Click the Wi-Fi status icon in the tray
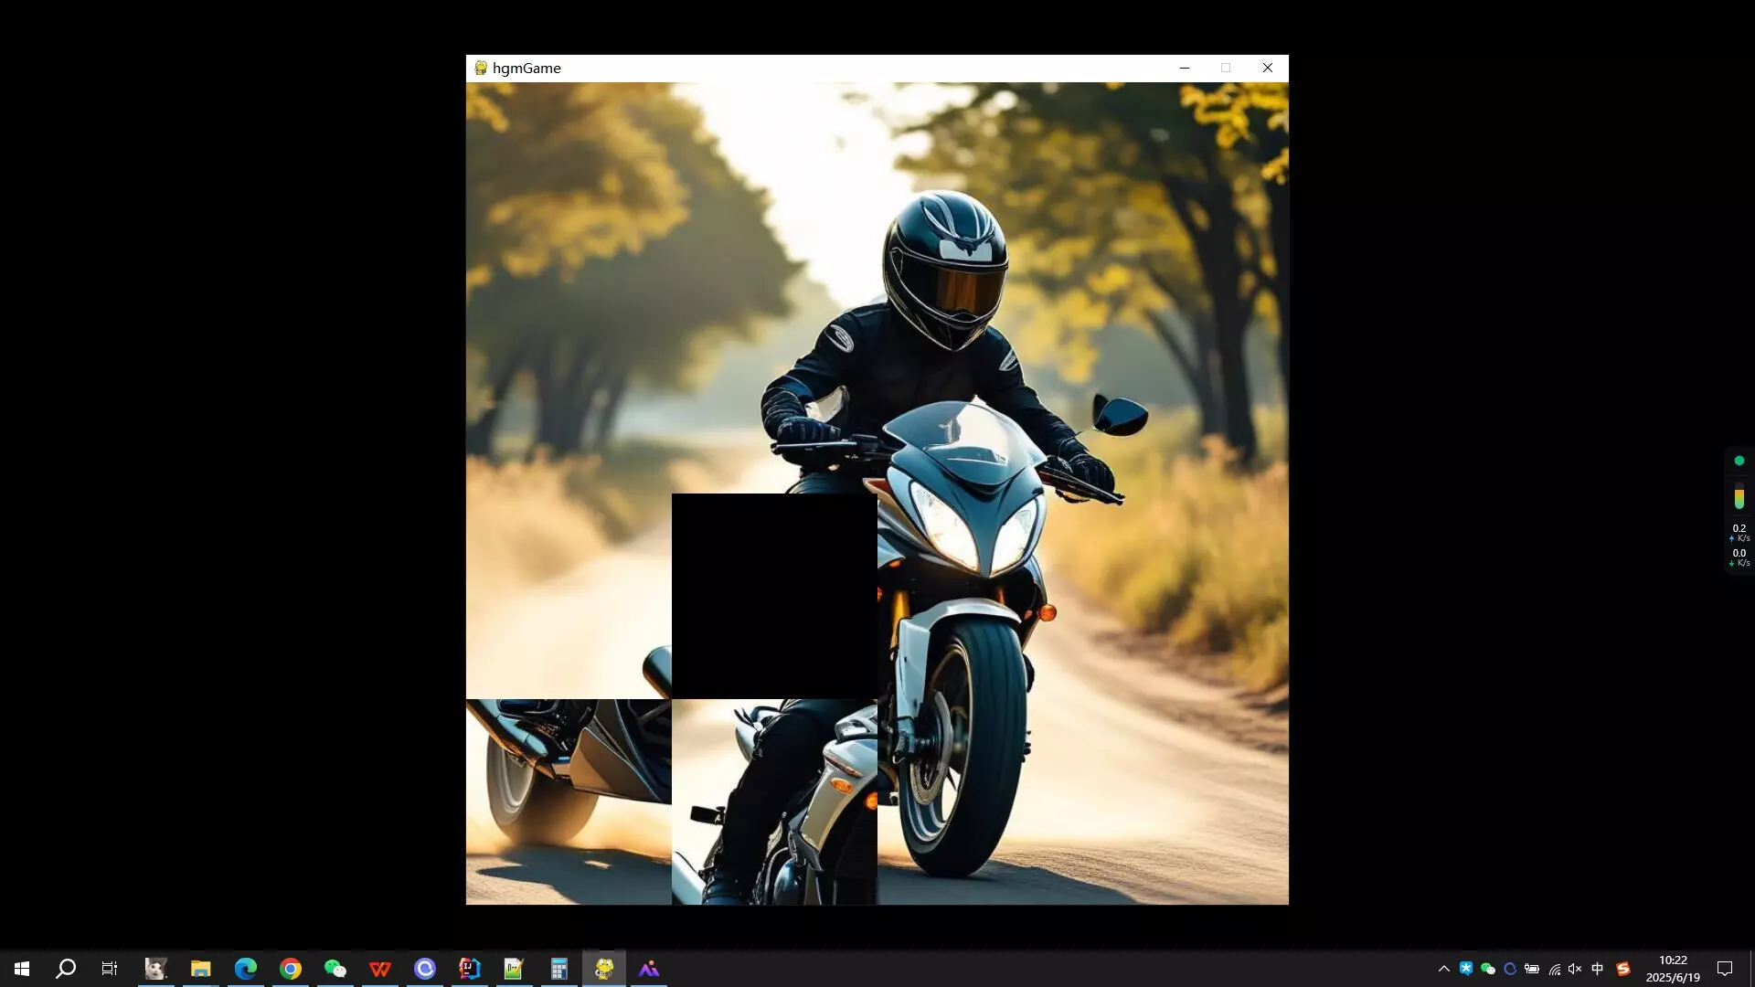Image resolution: width=1755 pixels, height=987 pixels. click(x=1554, y=968)
